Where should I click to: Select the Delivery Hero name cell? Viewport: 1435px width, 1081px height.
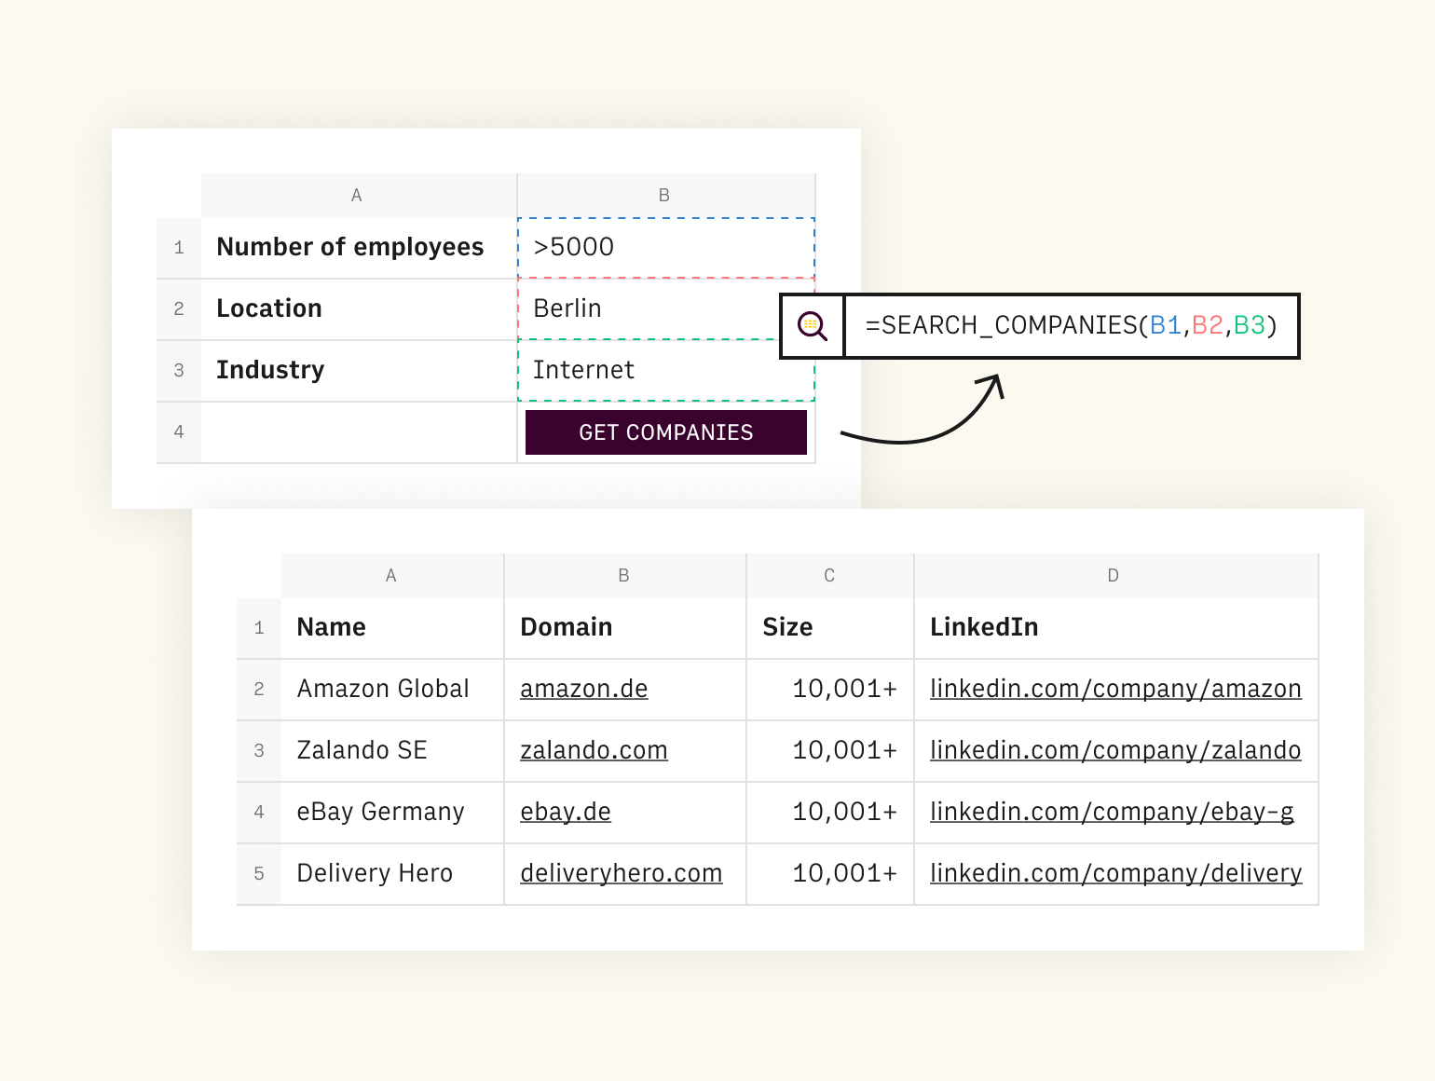[x=392, y=874]
